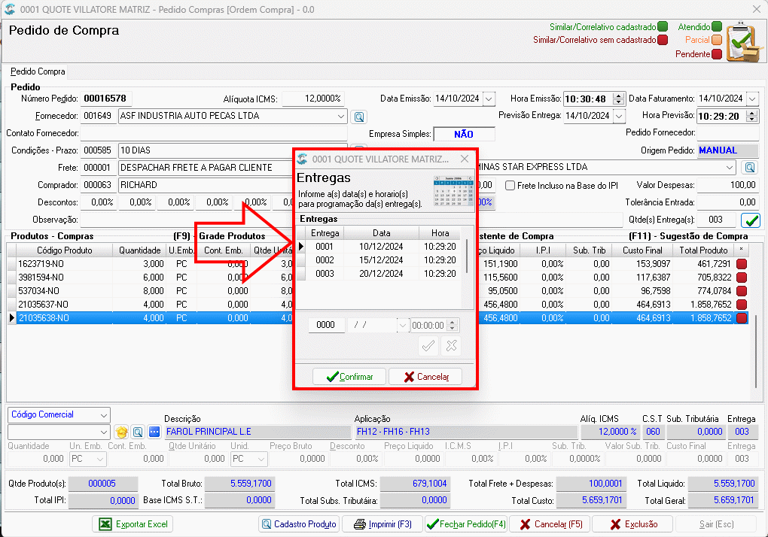Click the Código Produto column header
The height and width of the screenshot is (537, 768).
64,250
